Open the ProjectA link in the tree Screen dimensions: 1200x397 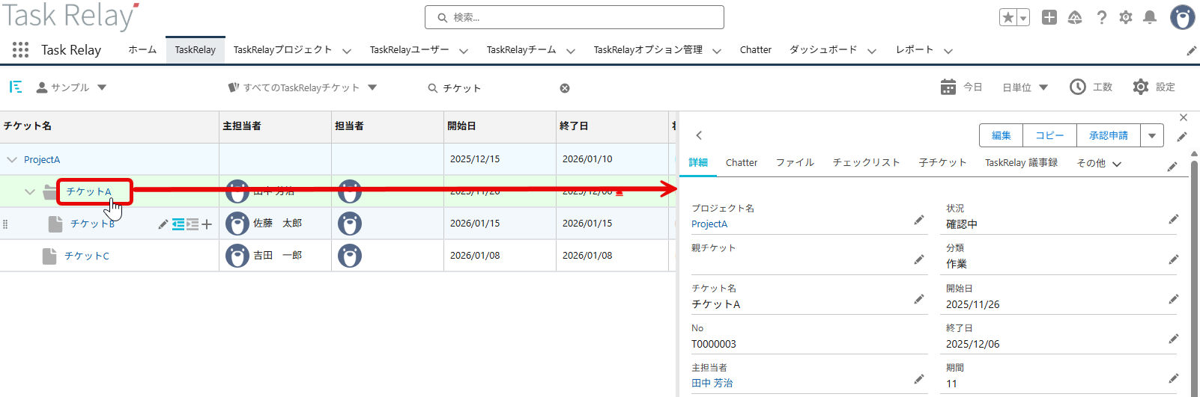[x=42, y=159]
